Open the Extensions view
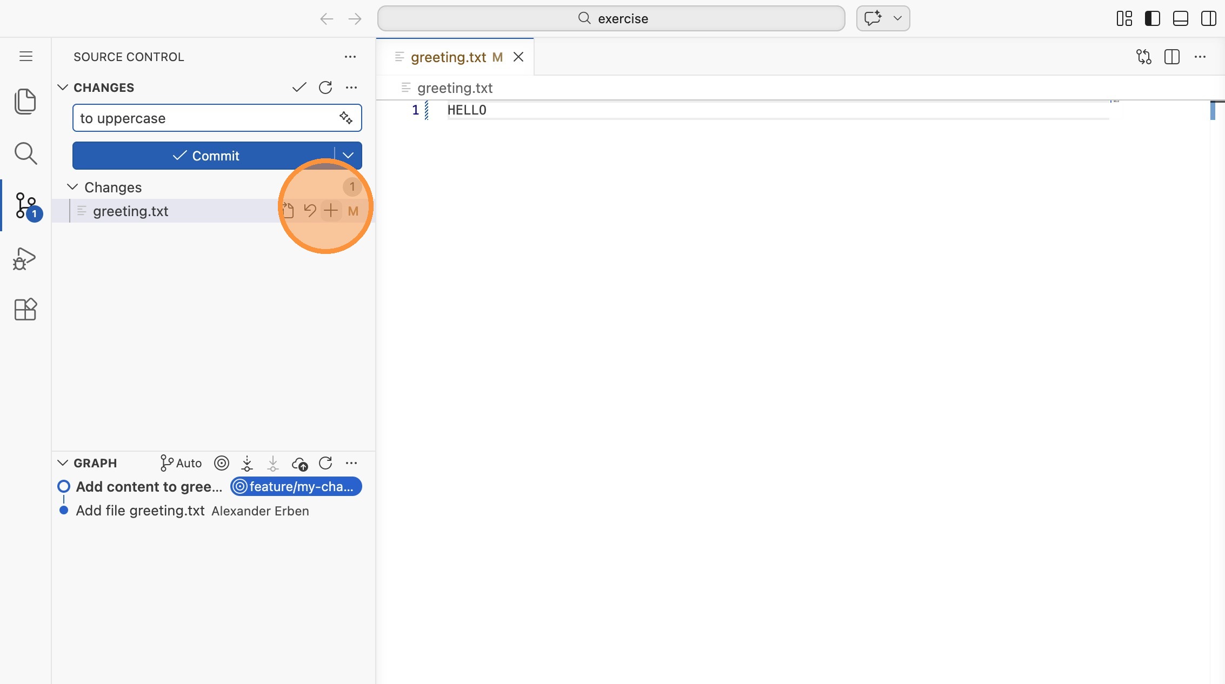 pyautogui.click(x=25, y=310)
